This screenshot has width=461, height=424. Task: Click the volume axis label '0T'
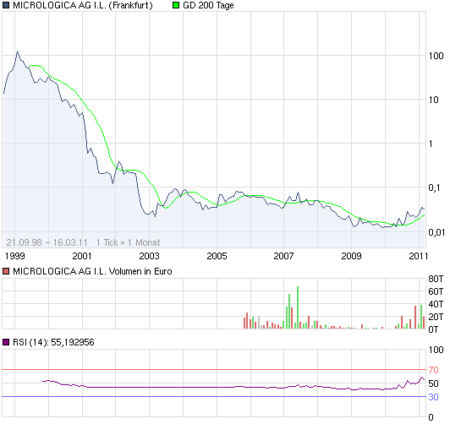433,329
